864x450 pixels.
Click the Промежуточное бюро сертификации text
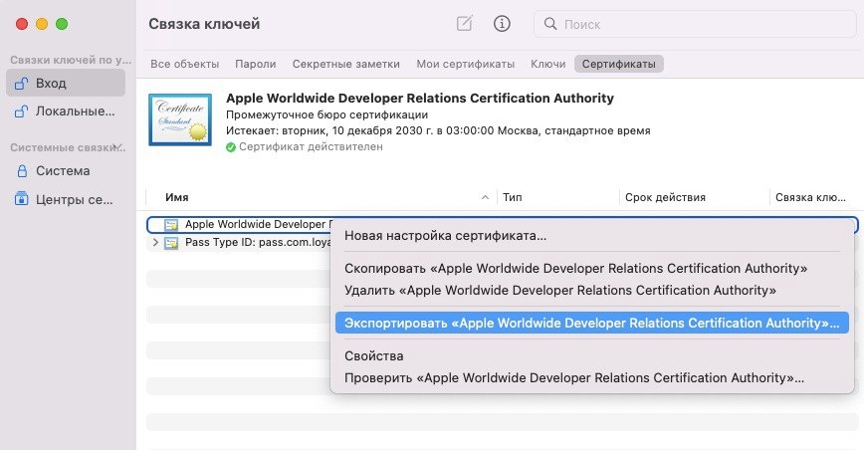[326, 114]
